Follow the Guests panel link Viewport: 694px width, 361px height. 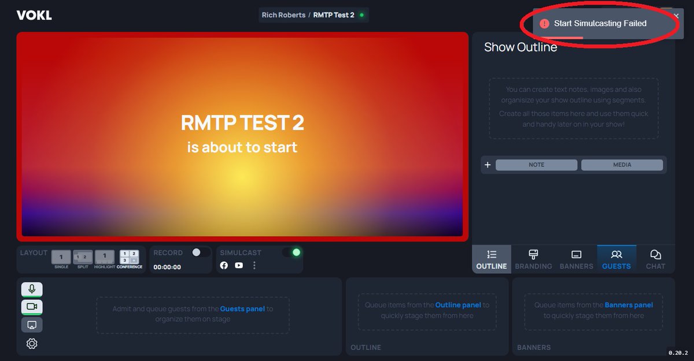click(242, 309)
